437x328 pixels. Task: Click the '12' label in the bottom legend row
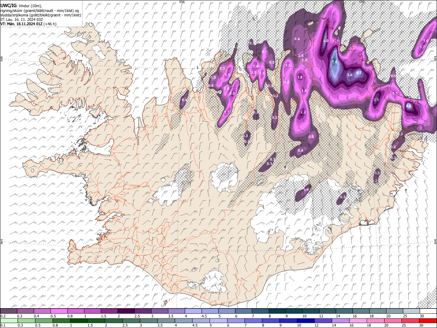(x=316, y=325)
